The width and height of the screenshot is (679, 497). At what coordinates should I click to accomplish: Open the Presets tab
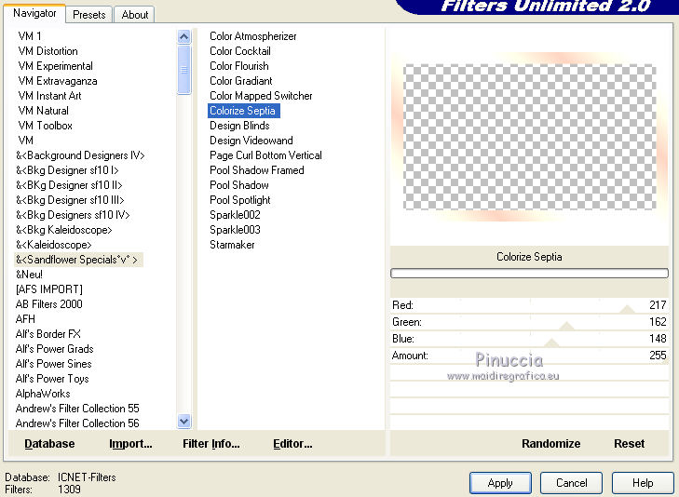point(89,15)
